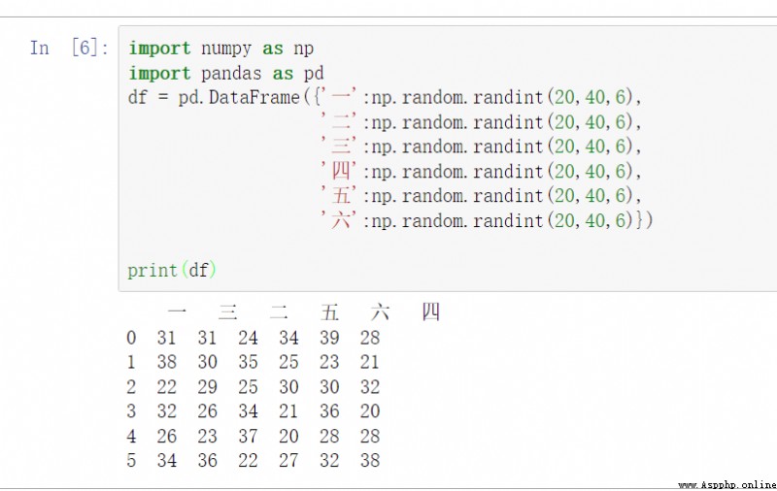Click row index 2 in output
Image resolution: width=777 pixels, height=491 pixels.
coord(131,387)
